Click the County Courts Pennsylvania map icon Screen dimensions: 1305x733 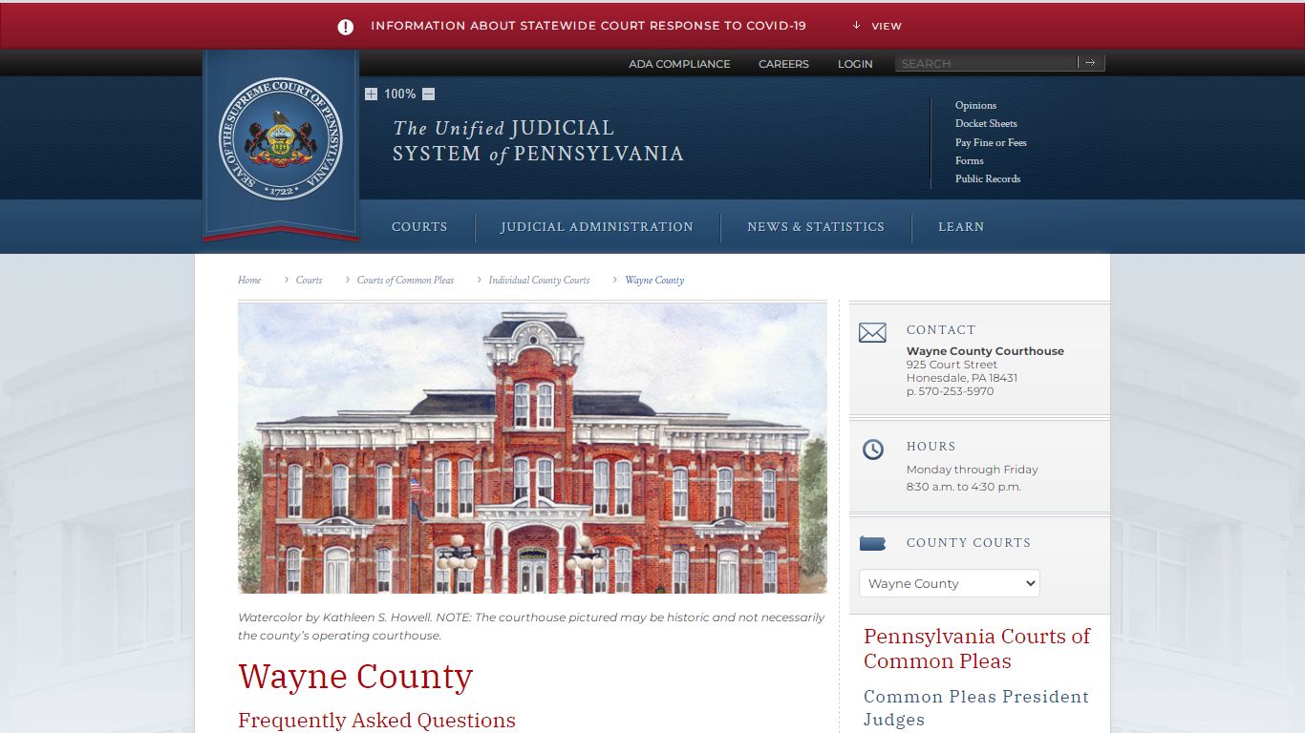[x=872, y=543]
